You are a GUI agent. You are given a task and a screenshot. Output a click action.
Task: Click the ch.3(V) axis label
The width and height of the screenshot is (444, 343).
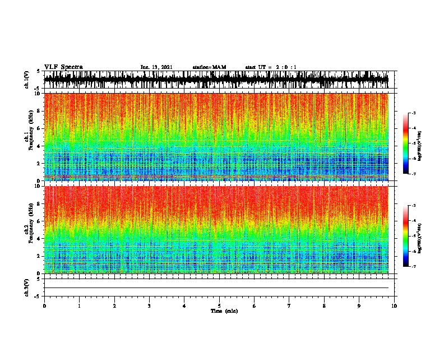click(x=27, y=288)
